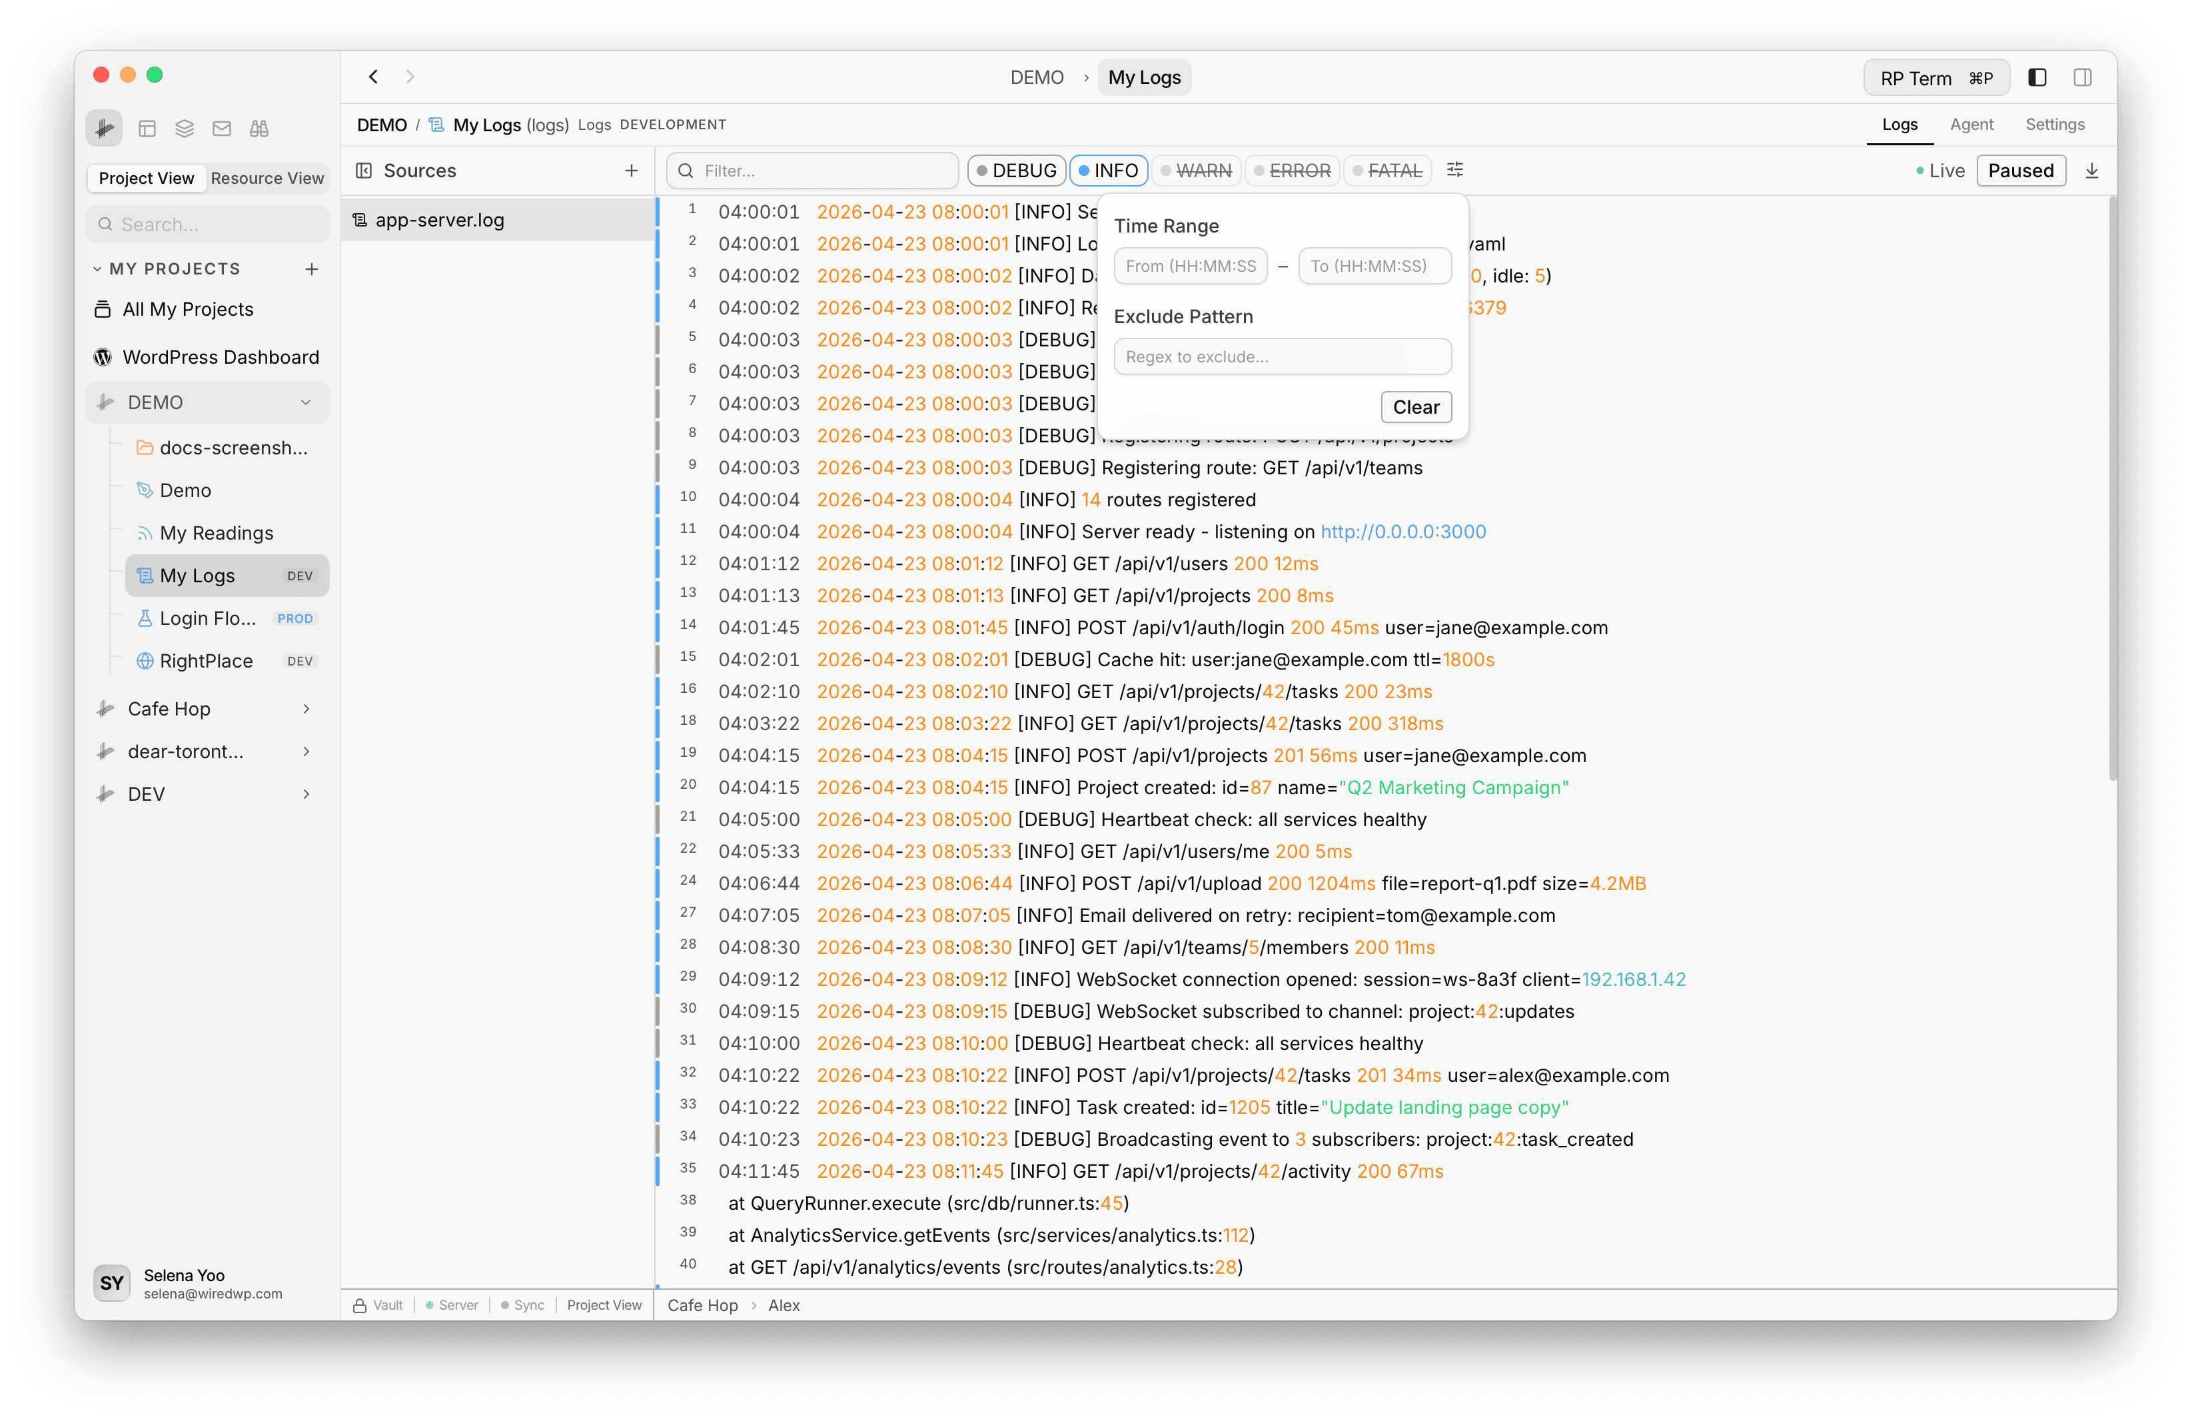Click the DEMO breadcrumb in path bar

click(x=382, y=125)
